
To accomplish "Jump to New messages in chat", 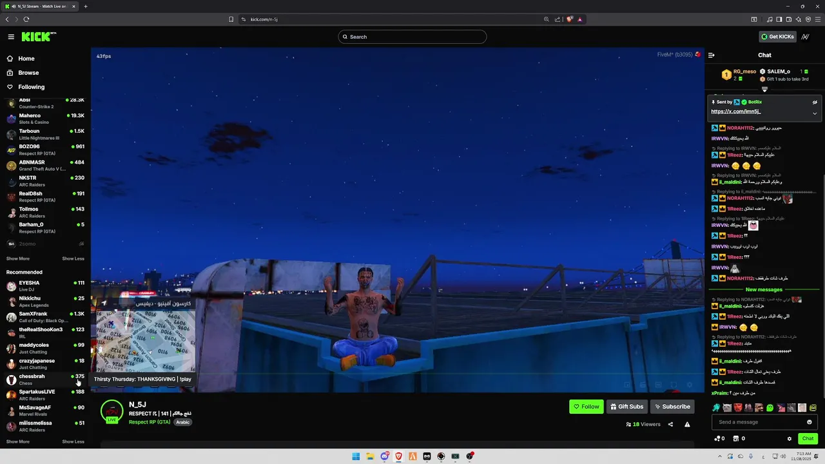I will (x=764, y=289).
